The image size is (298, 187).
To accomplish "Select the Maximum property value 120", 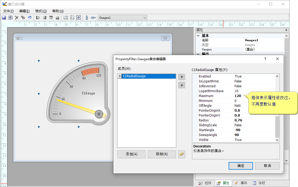I will tap(238, 96).
